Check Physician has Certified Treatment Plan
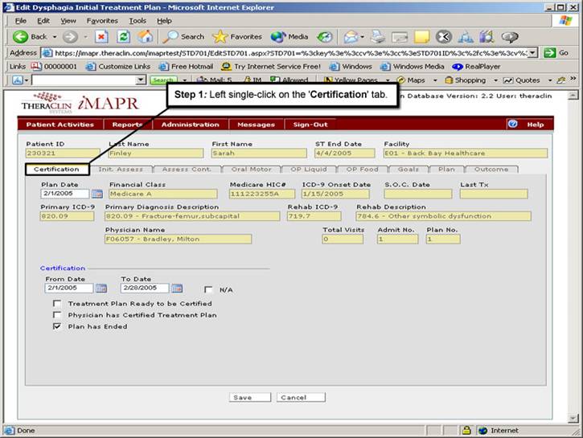 click(x=57, y=315)
